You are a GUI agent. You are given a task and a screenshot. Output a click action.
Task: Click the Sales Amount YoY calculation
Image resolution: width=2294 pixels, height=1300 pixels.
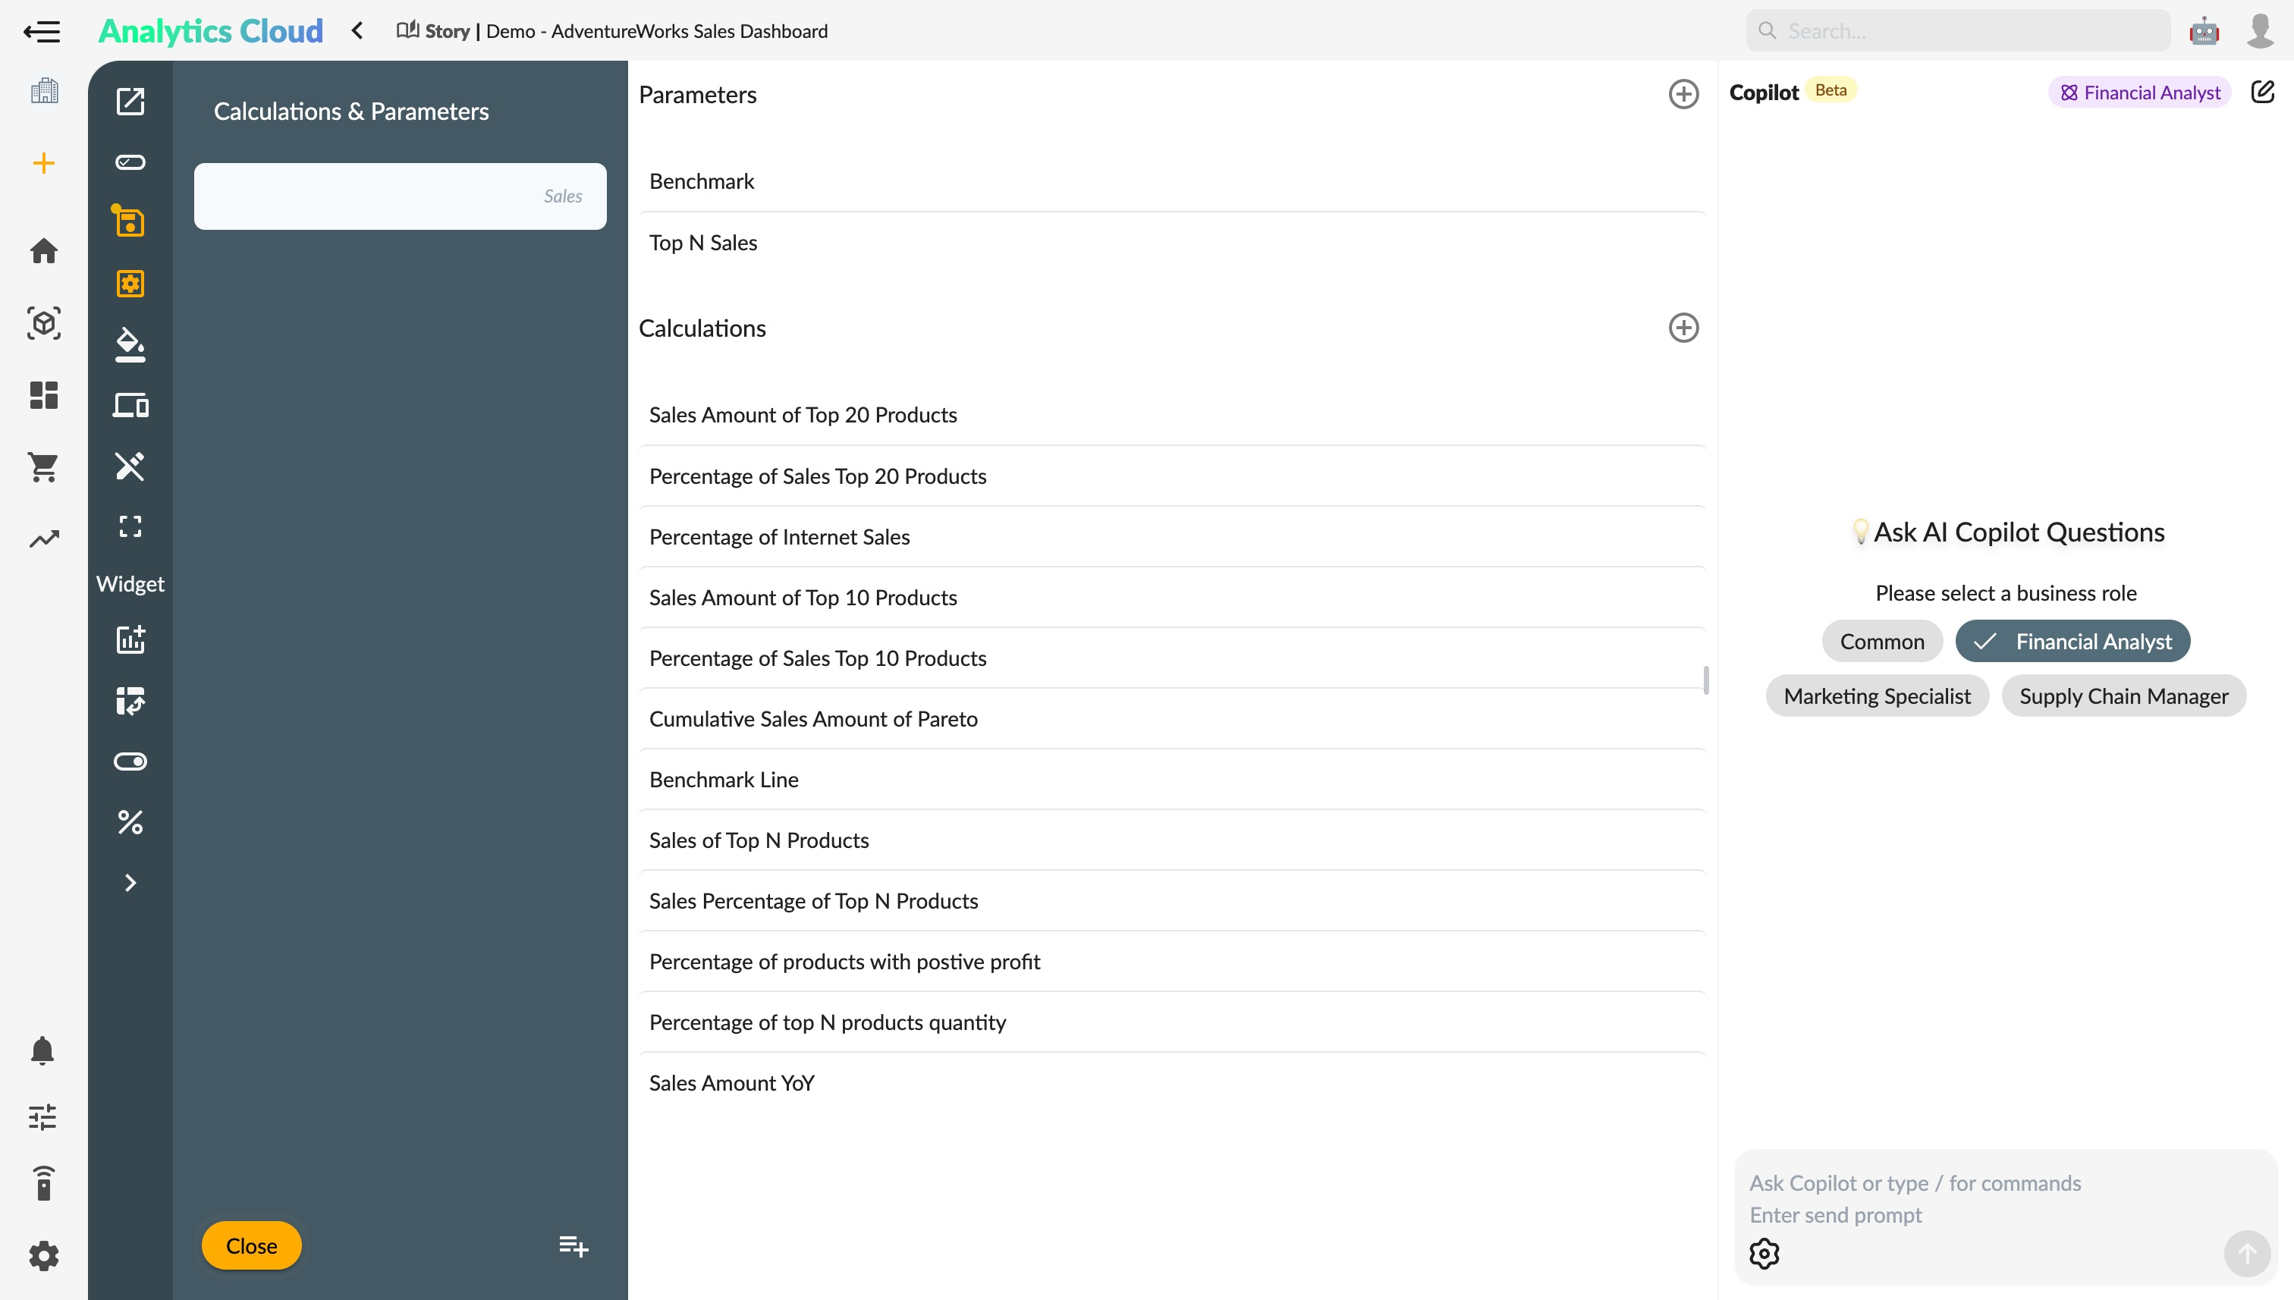[x=731, y=1084]
